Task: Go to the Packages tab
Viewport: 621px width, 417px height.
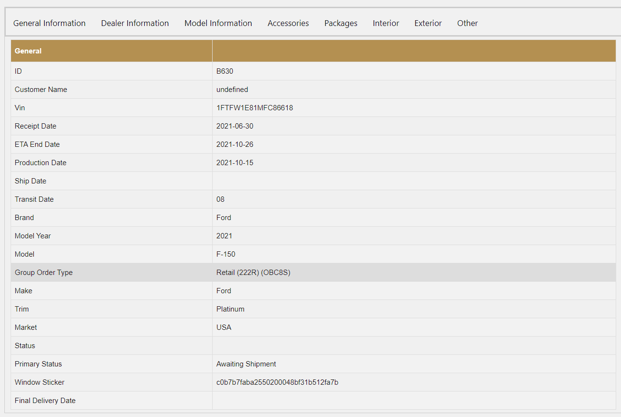Action: (341, 23)
